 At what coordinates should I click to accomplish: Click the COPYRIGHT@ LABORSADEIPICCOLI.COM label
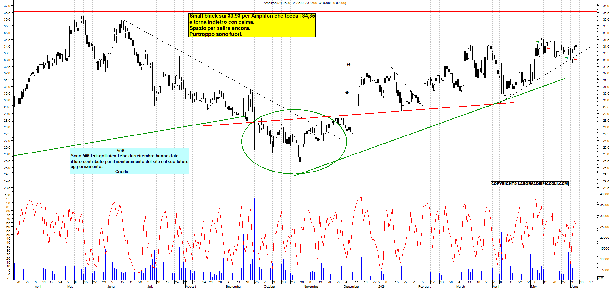(x=529, y=184)
